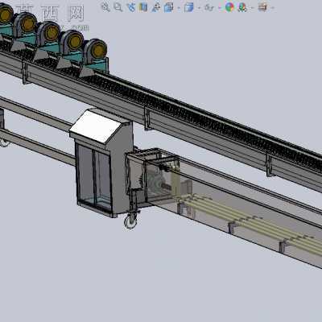Viewport: 322px width, 322px height.
Task: Expand the Hide/Show Items dropdown arrow
Action: (x=219, y=8)
